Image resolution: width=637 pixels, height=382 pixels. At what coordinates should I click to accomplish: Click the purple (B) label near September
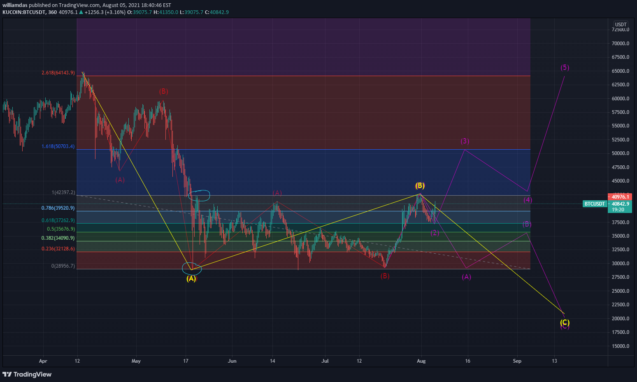pos(527,224)
